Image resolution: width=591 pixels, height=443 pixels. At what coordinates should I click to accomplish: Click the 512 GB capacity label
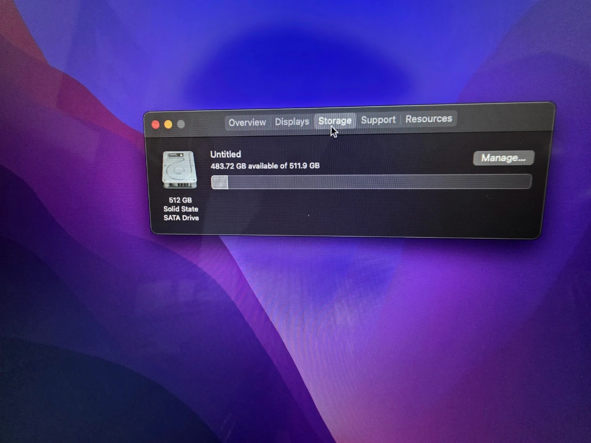point(180,200)
